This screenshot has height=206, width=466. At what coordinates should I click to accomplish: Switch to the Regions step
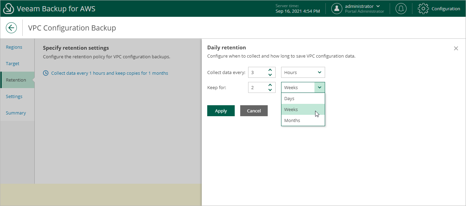coord(14,47)
